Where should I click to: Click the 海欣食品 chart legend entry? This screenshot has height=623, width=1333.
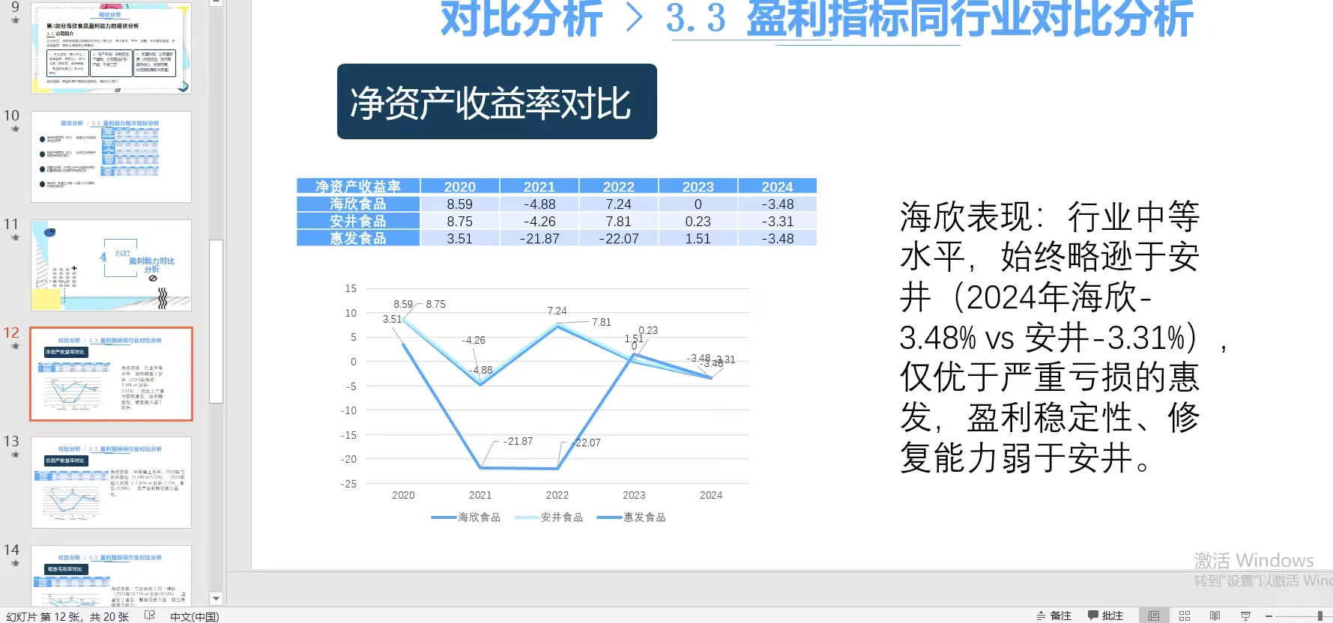pyautogui.click(x=466, y=517)
